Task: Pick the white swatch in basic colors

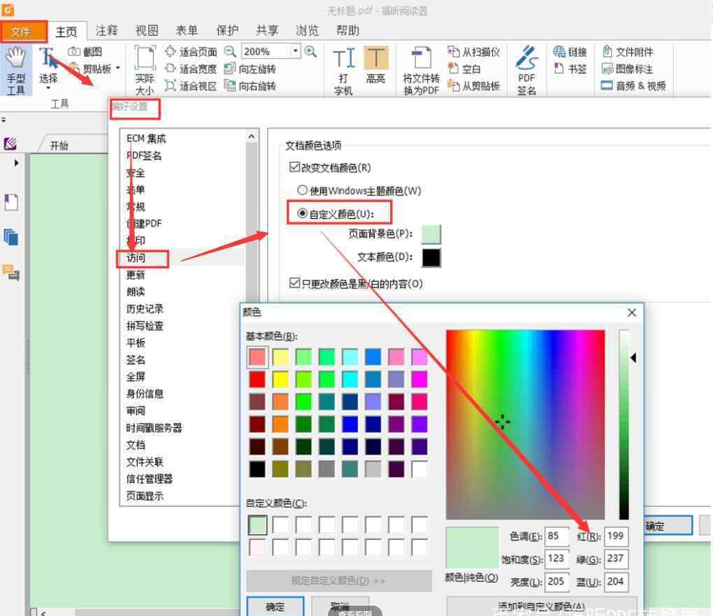Action: click(419, 468)
